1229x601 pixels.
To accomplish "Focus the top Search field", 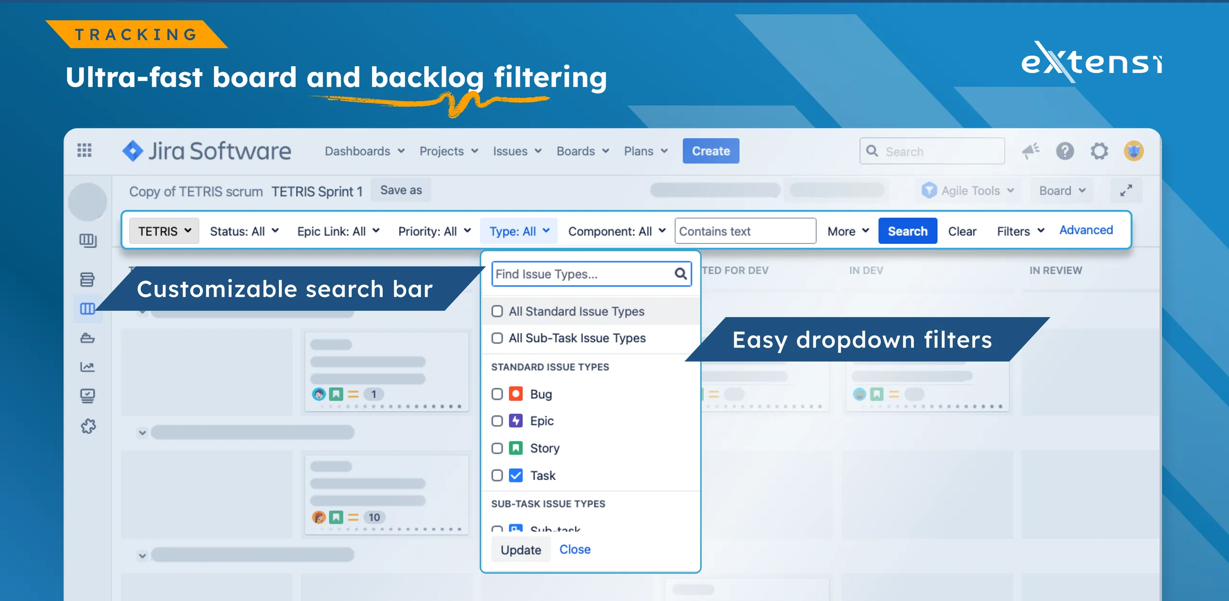I will pos(932,151).
